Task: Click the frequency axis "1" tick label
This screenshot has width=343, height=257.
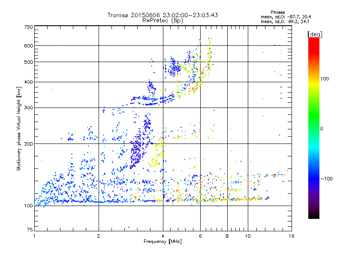Action: (34, 236)
